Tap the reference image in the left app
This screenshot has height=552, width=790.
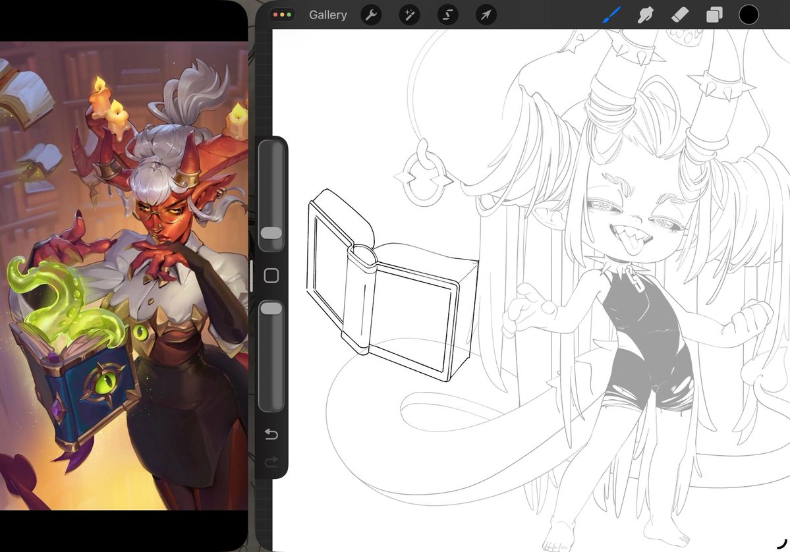124,275
